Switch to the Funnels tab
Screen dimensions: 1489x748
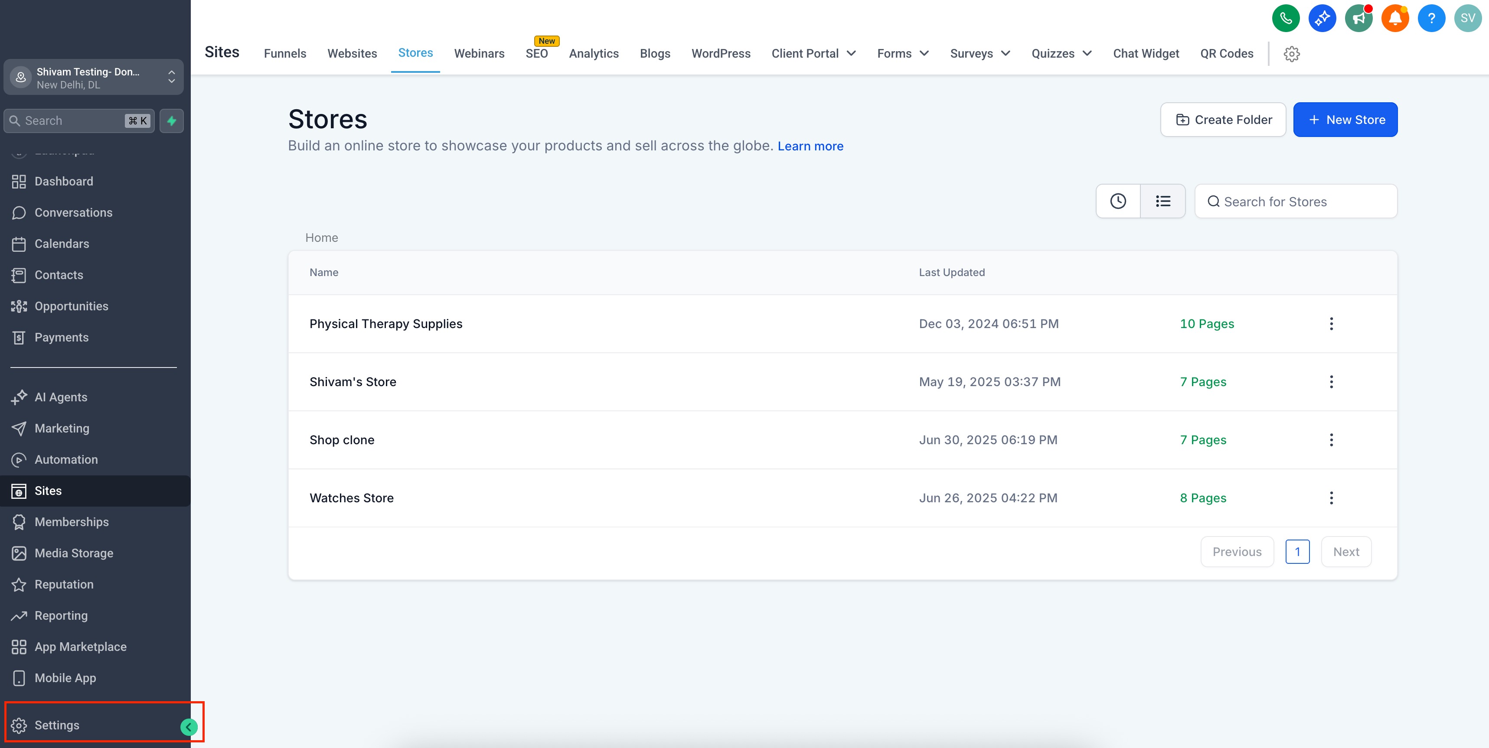pyautogui.click(x=285, y=54)
